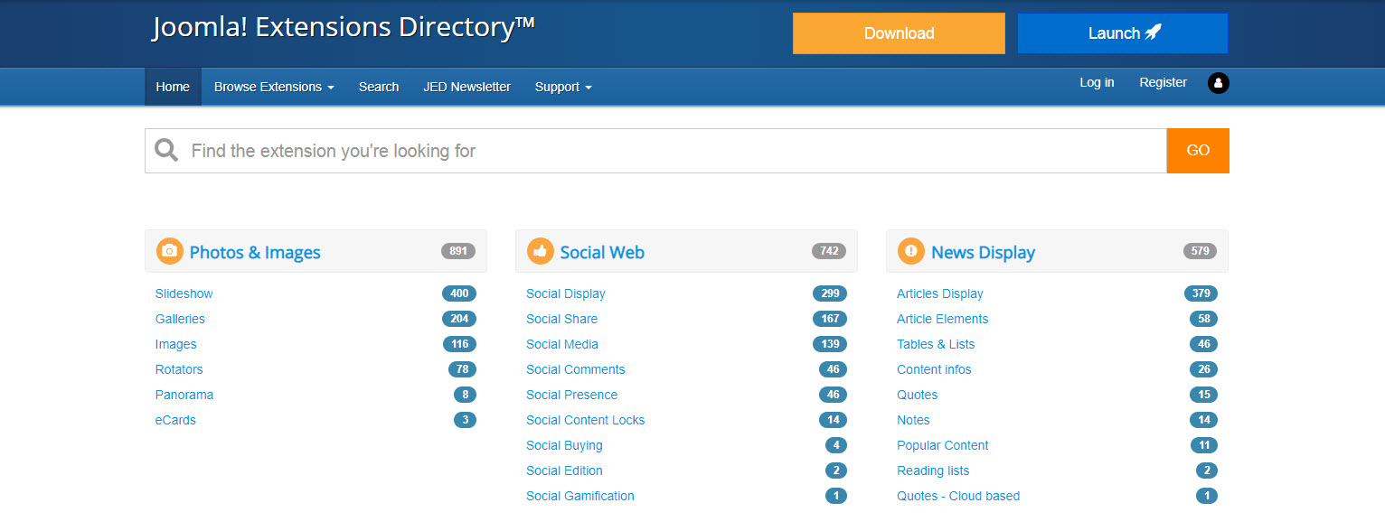The image size is (1385, 531).
Task: Open the JED Newsletter page
Action: [x=466, y=87]
